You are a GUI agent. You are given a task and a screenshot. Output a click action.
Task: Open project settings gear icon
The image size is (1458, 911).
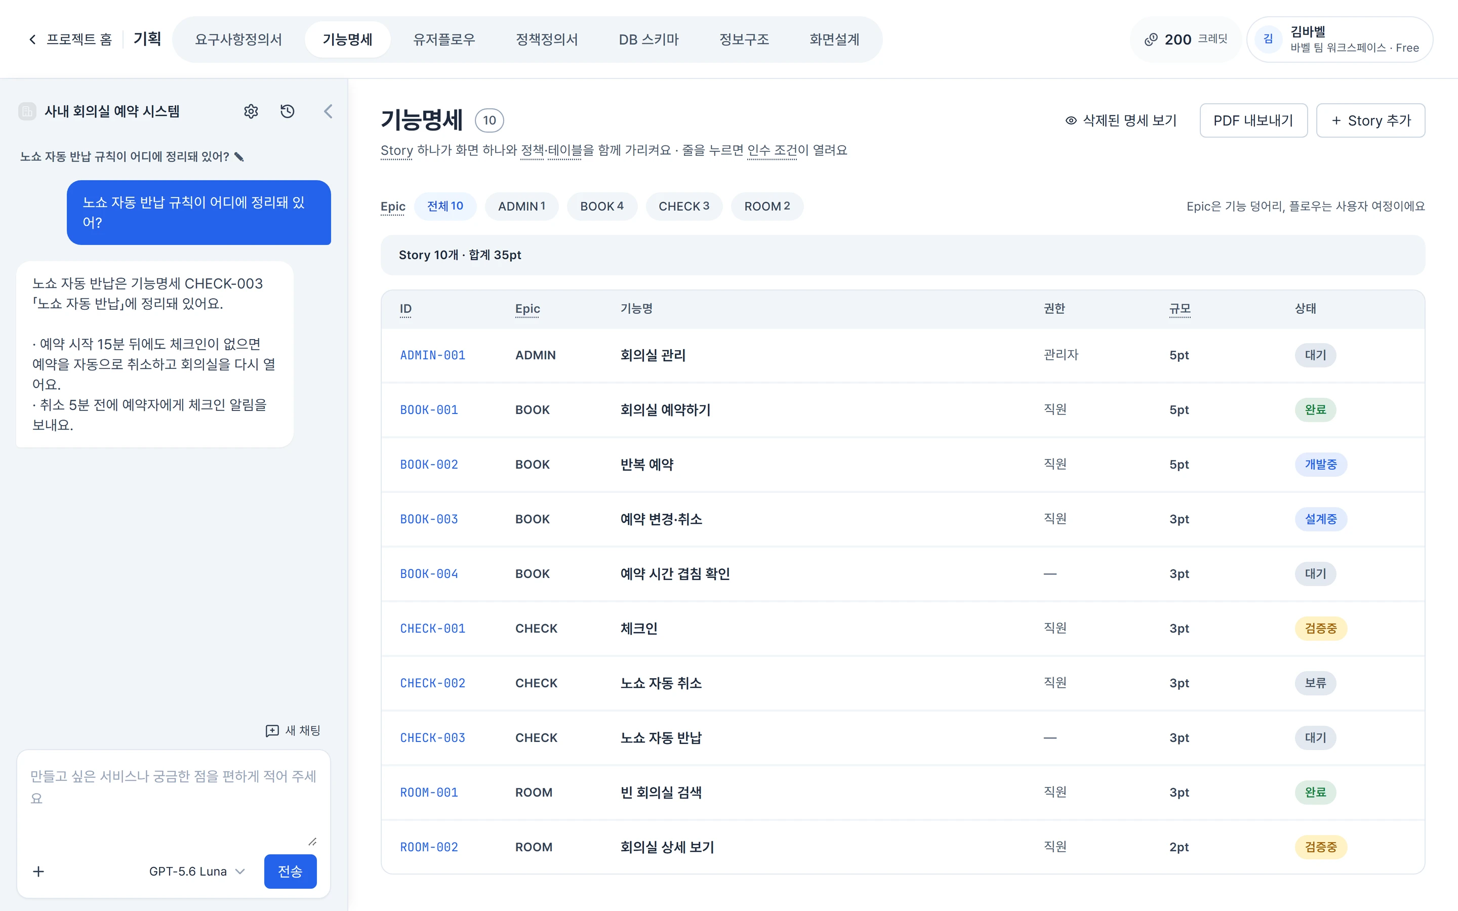[x=251, y=111]
